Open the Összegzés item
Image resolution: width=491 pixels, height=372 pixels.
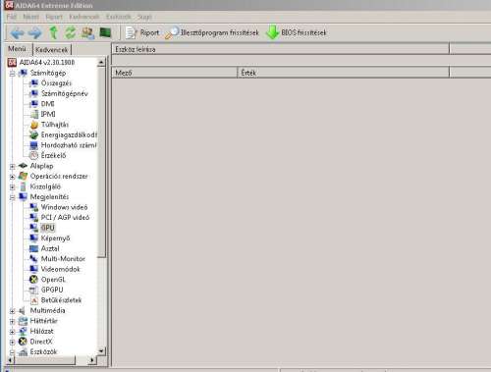tap(56, 83)
